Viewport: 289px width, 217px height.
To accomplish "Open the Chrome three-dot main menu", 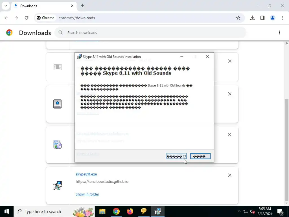I will click(x=283, y=18).
